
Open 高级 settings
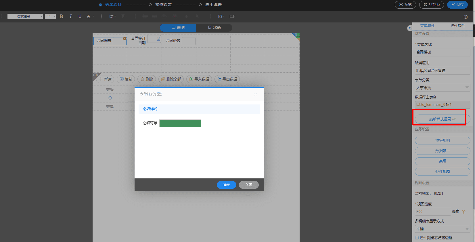[x=443, y=161]
